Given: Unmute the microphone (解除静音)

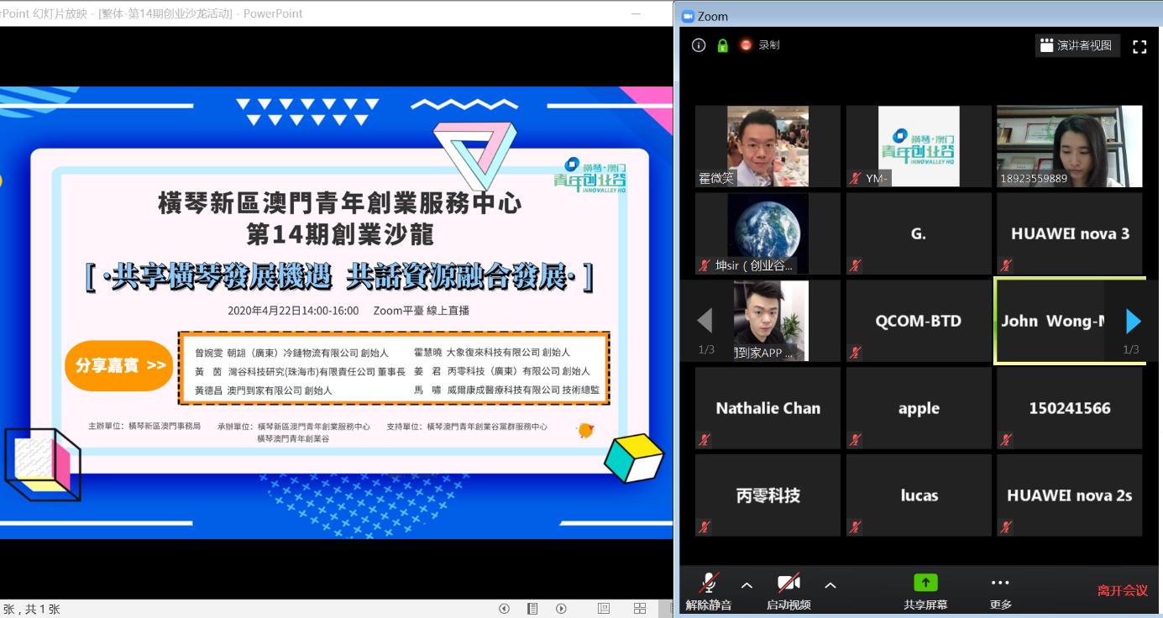Looking at the screenshot, I should tap(709, 583).
